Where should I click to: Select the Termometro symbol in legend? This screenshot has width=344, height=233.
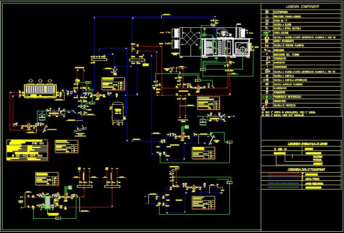point(266,58)
